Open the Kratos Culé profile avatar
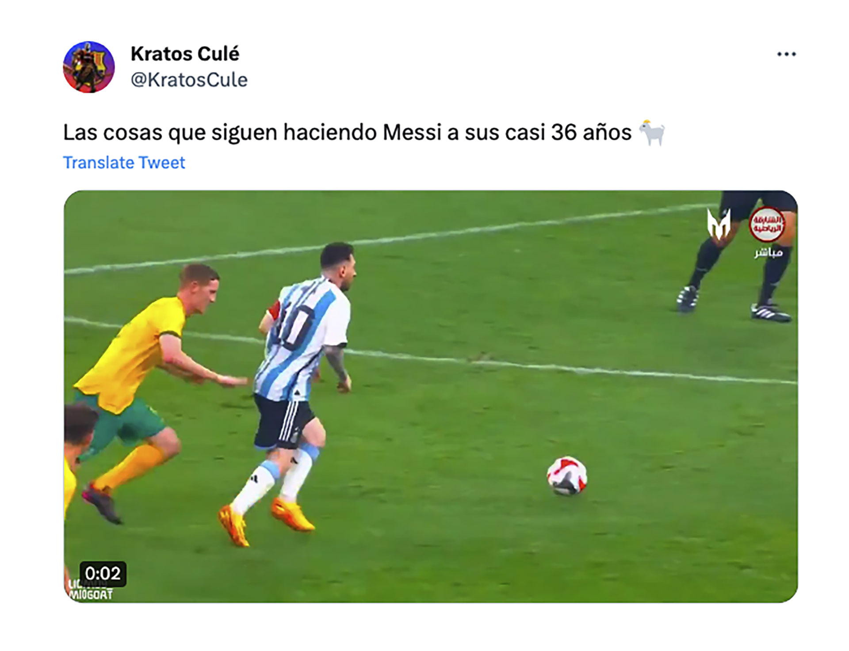This screenshot has height=651, width=849. (89, 67)
